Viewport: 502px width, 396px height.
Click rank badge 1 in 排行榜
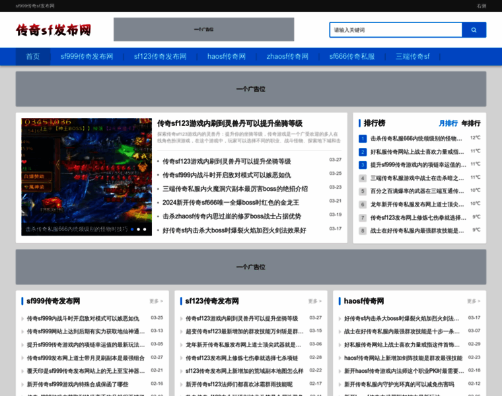363,139
